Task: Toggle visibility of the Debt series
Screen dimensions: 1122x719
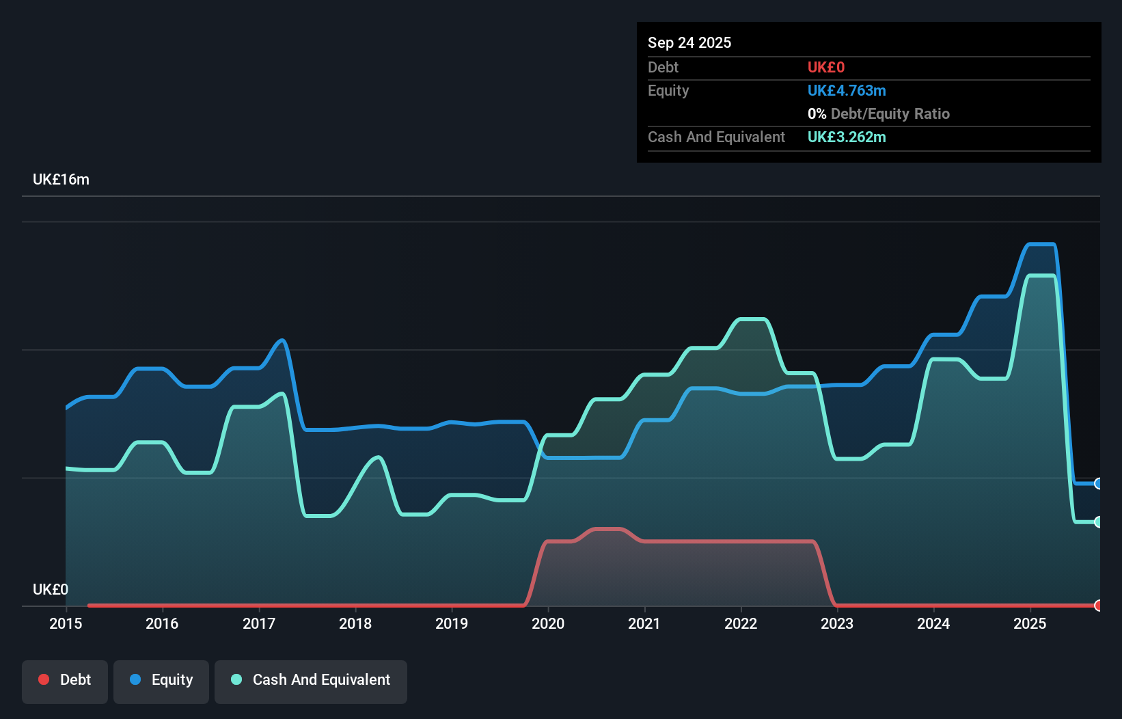Action: click(x=65, y=681)
